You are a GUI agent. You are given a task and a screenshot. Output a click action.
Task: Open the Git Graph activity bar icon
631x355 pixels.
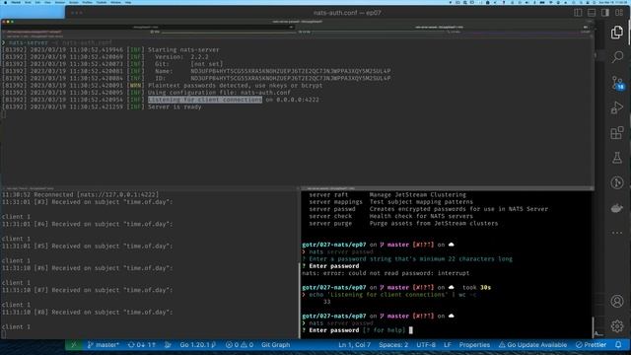click(x=617, y=182)
